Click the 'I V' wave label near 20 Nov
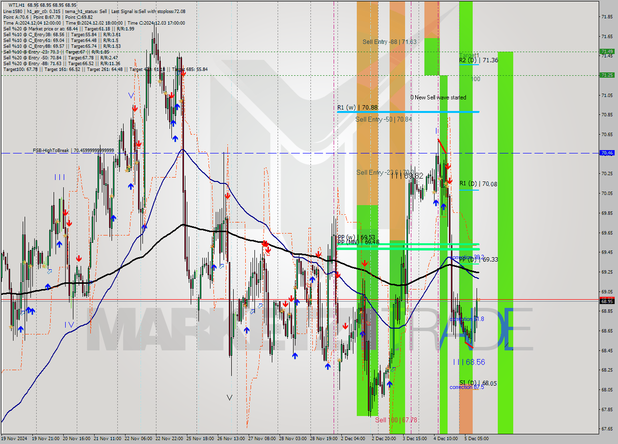618x444 pixels. [70, 325]
